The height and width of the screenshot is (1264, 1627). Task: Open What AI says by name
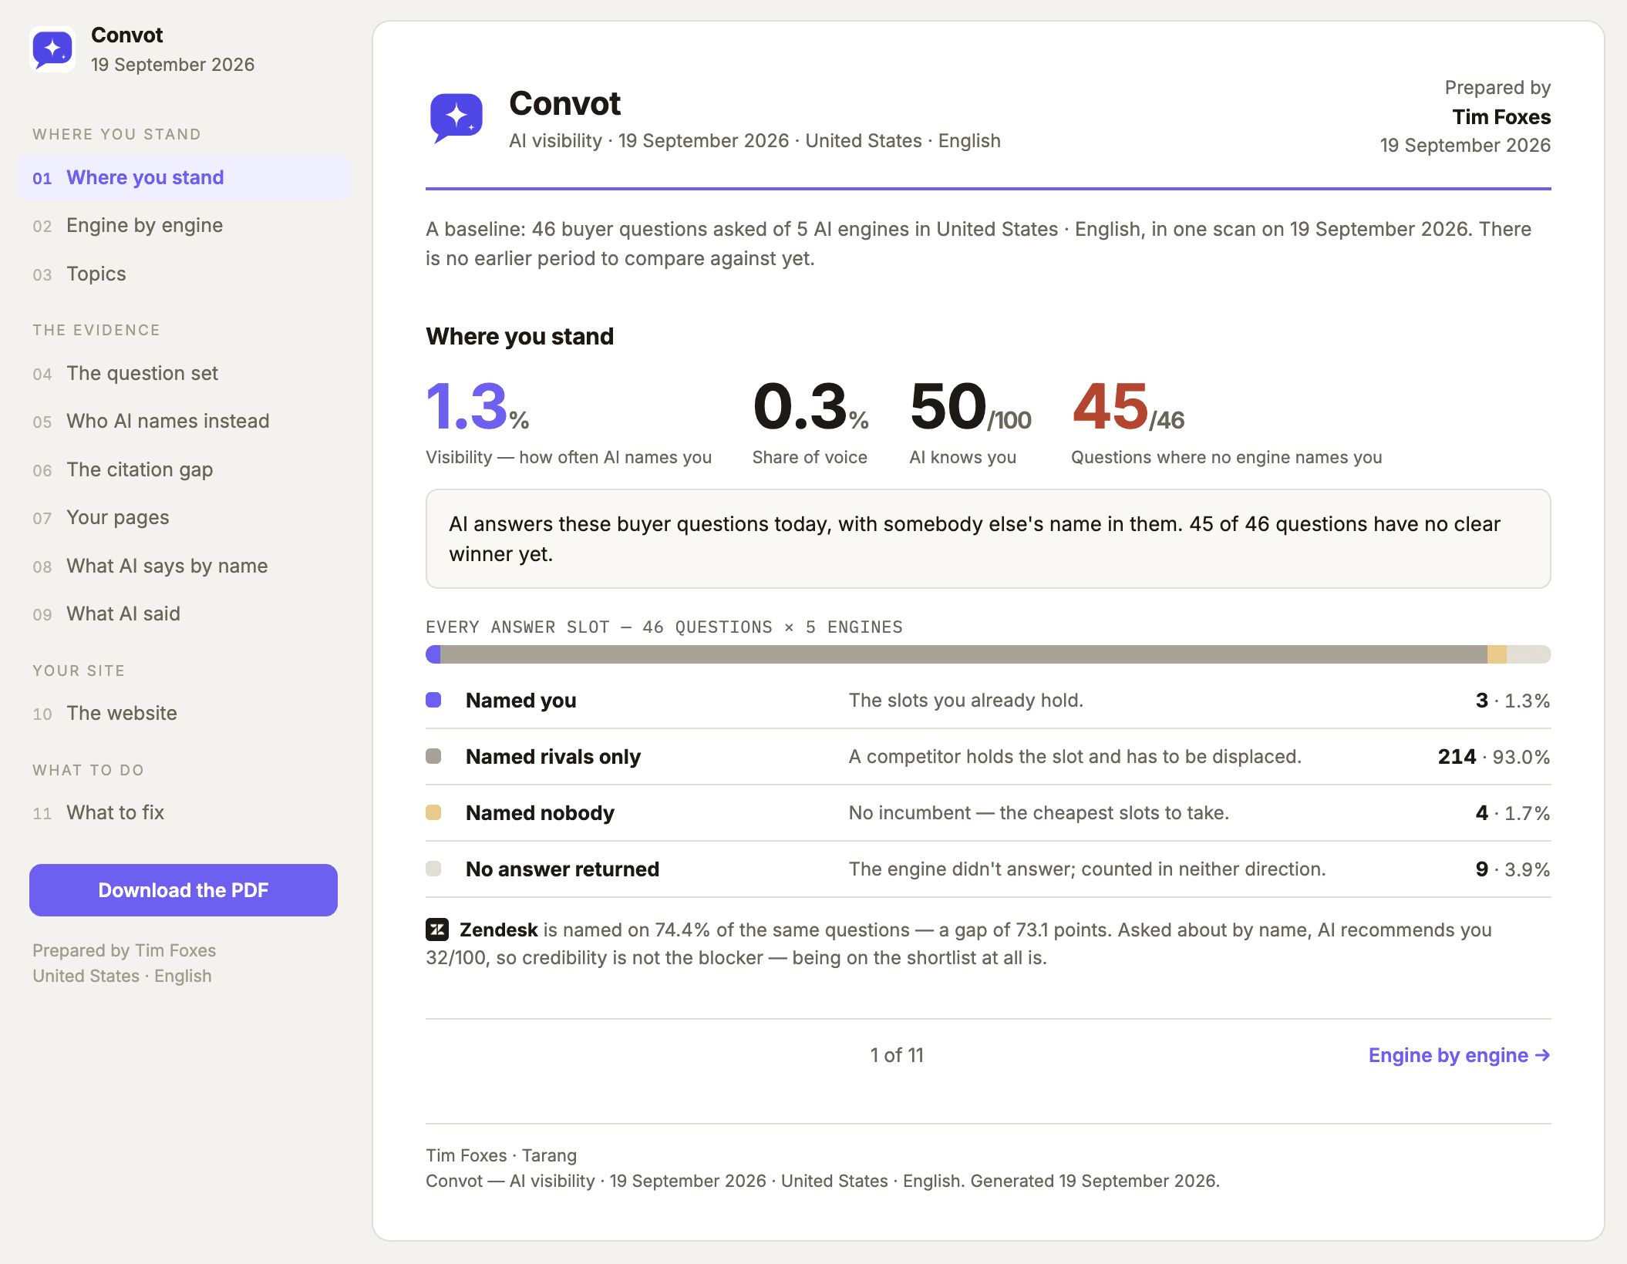pos(184,566)
